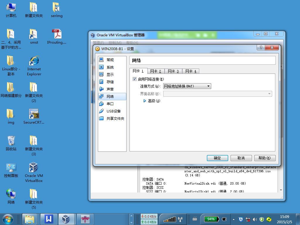
Task: Open the 串口 settings category
Action: 112,104
